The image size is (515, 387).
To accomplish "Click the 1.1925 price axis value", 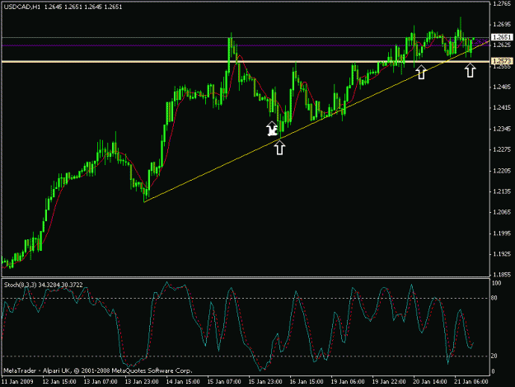I will tap(502, 254).
